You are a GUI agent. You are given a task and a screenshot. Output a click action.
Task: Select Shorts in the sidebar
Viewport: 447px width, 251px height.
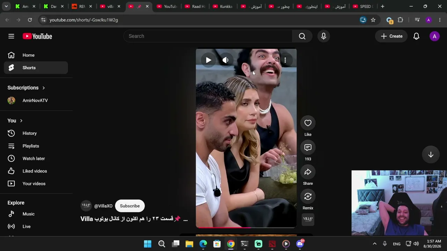[36, 68]
